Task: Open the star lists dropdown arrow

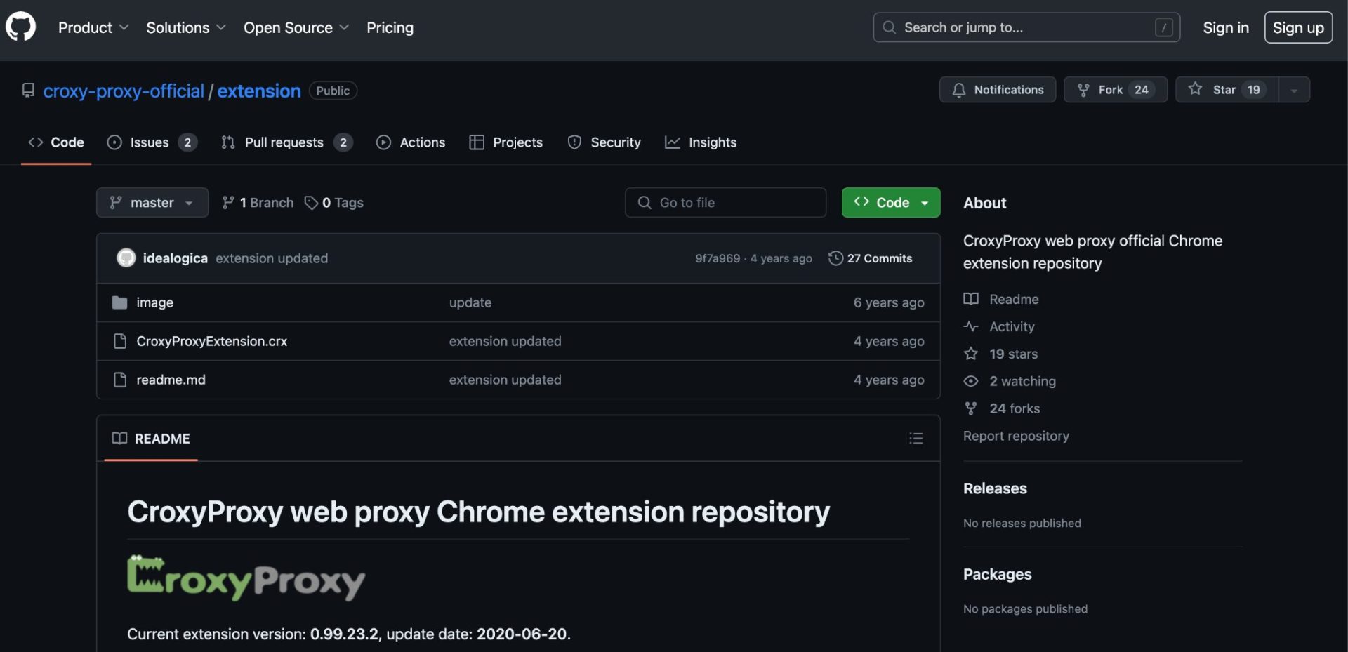Action: click(1294, 90)
